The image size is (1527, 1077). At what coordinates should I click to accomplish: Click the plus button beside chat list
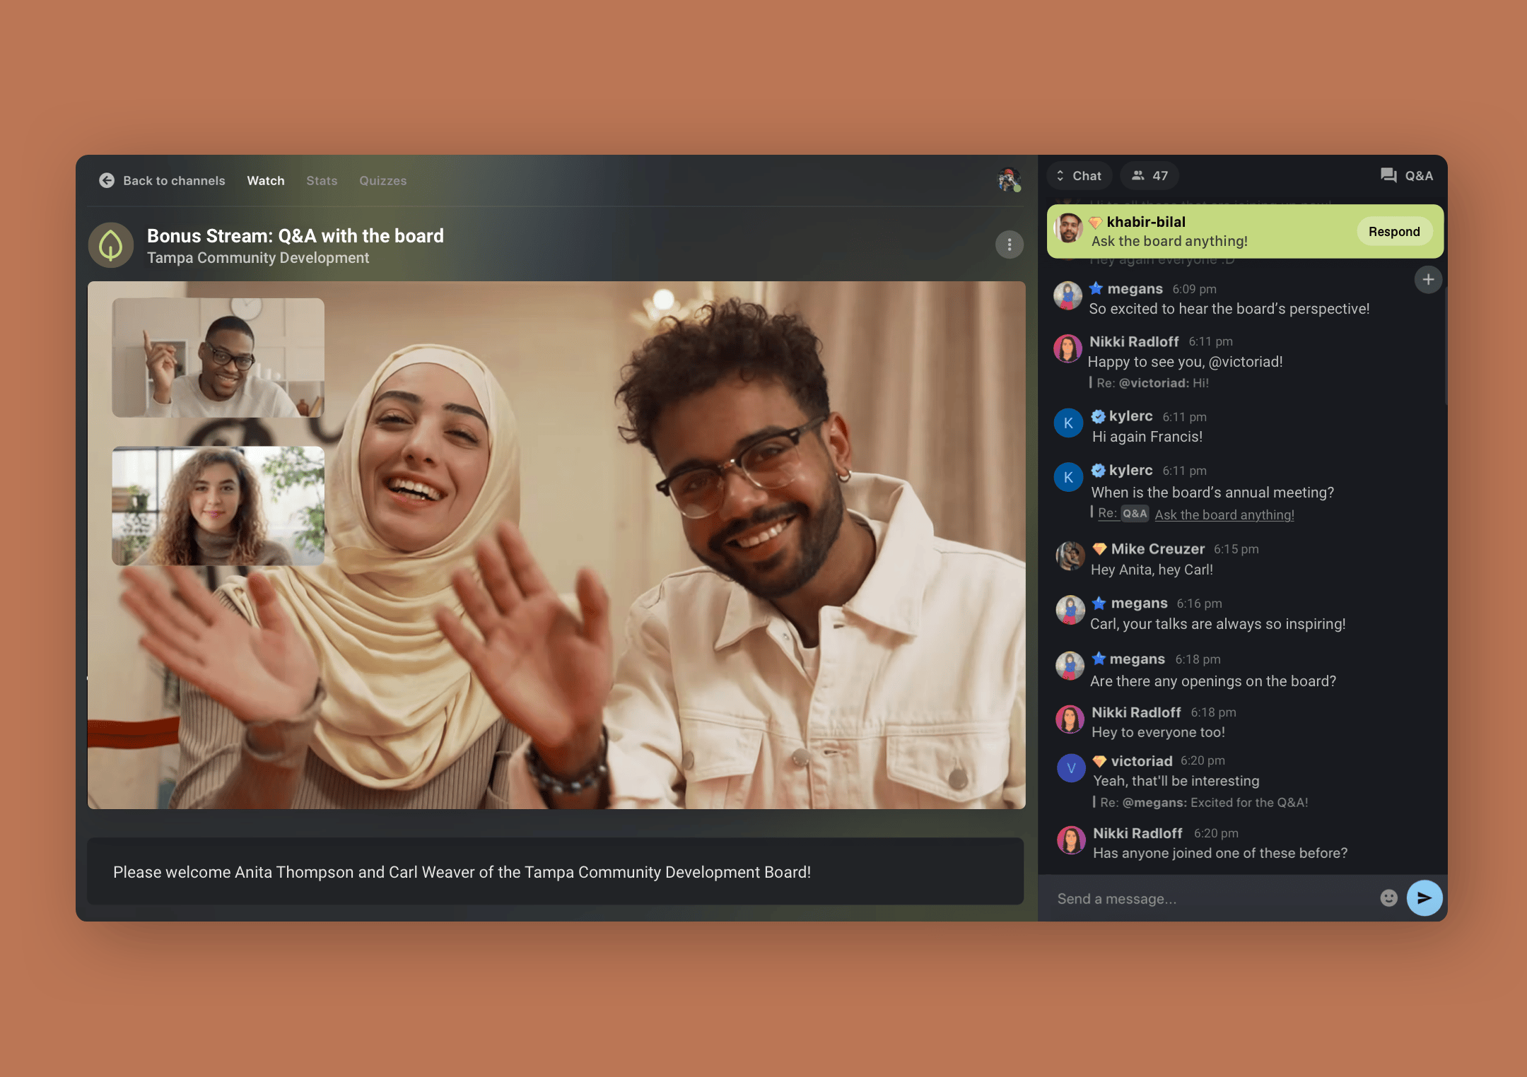pyautogui.click(x=1428, y=279)
